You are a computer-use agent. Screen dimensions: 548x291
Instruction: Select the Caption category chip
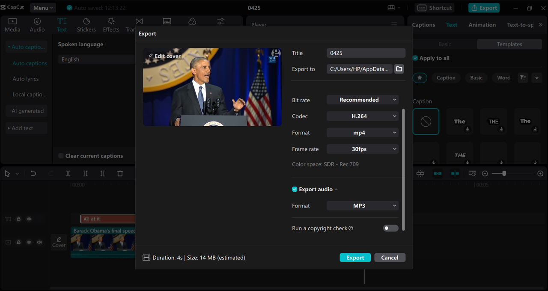pos(446,77)
